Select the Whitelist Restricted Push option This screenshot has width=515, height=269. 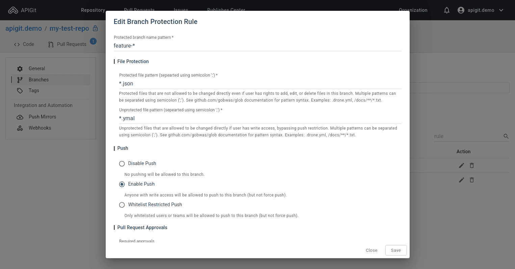tap(122, 205)
